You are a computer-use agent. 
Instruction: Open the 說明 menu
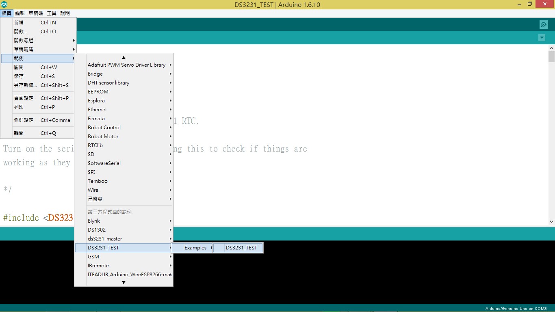tap(65, 13)
